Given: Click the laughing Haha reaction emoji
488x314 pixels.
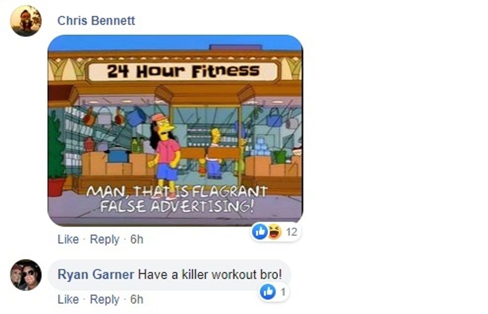Looking at the screenshot, I should coord(273,231).
